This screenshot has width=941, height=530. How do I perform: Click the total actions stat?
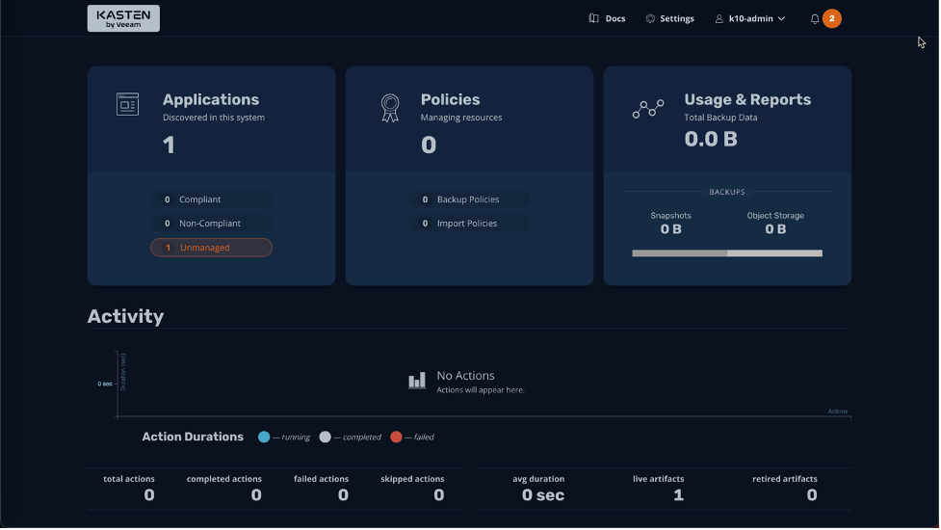129,488
